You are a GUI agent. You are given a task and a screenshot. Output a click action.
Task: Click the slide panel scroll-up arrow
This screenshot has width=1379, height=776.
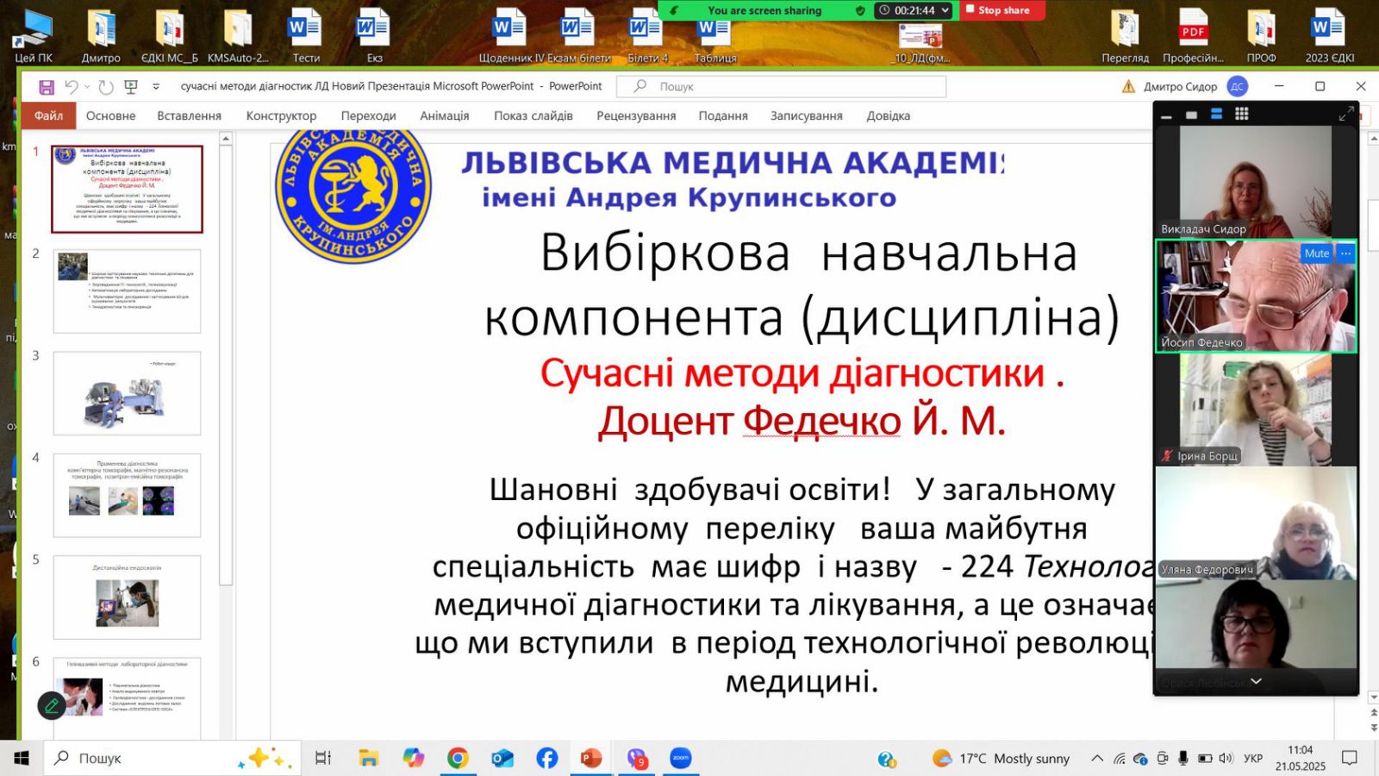click(x=226, y=138)
